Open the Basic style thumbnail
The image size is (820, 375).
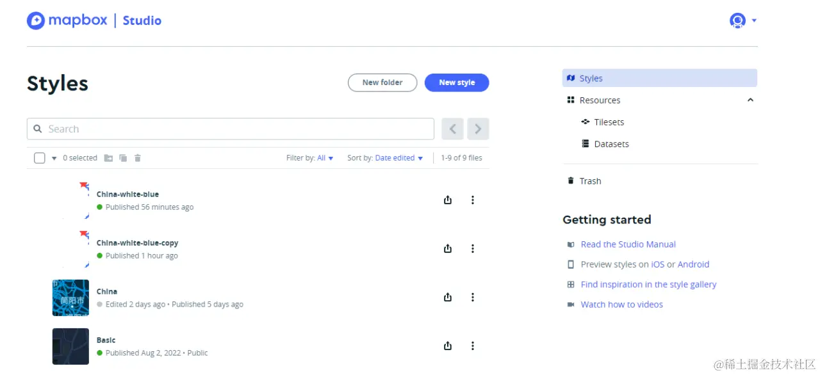pos(70,346)
